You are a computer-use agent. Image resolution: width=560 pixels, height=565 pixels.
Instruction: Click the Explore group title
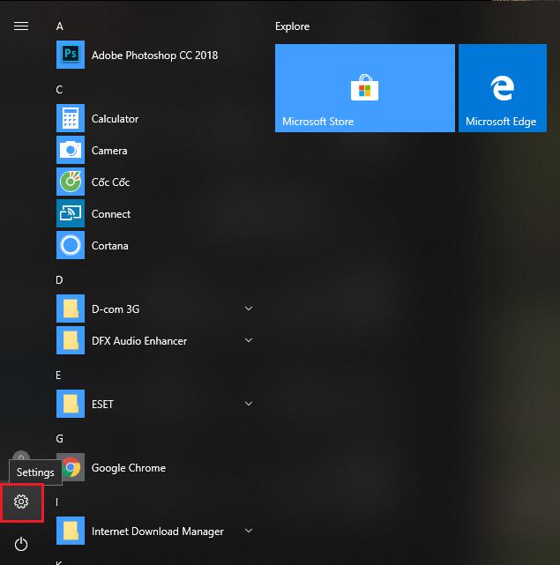pos(292,26)
